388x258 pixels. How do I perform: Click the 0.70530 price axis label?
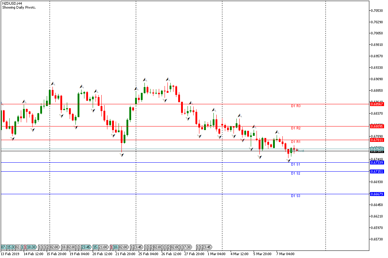[x=377, y=10]
